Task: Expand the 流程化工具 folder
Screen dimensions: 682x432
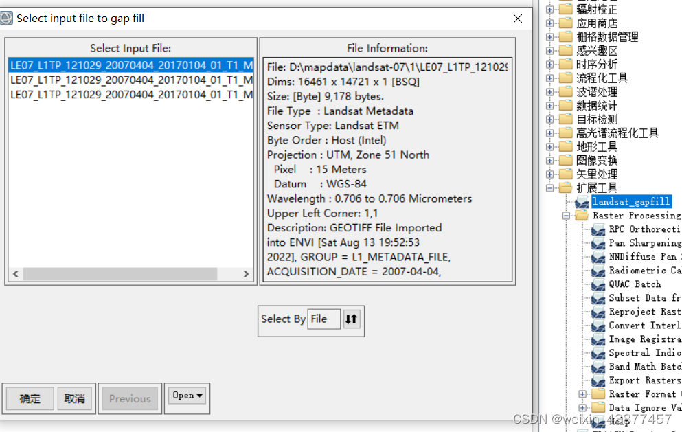Action: [549, 78]
